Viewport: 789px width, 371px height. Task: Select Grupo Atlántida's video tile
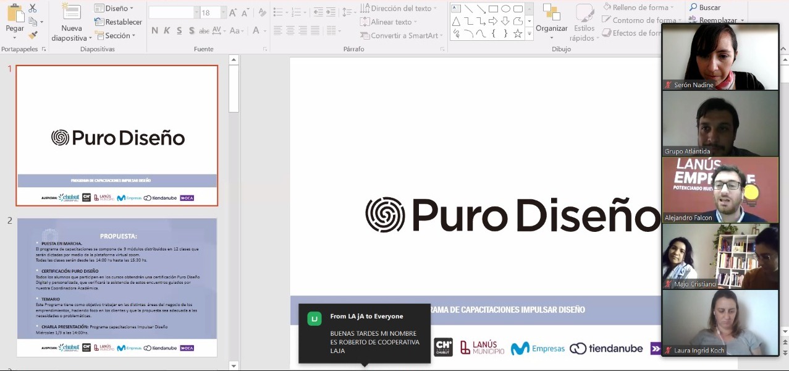pos(720,124)
